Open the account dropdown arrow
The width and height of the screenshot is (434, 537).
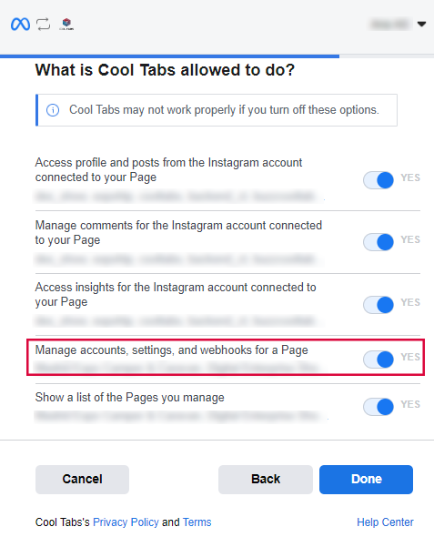click(421, 24)
